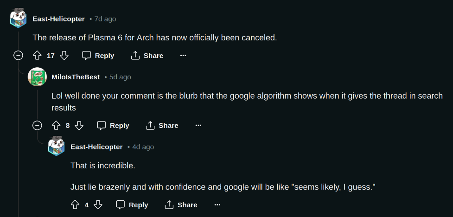Open more options on MiloIsTheBest's comment
This screenshot has width=453, height=217.
(198, 125)
